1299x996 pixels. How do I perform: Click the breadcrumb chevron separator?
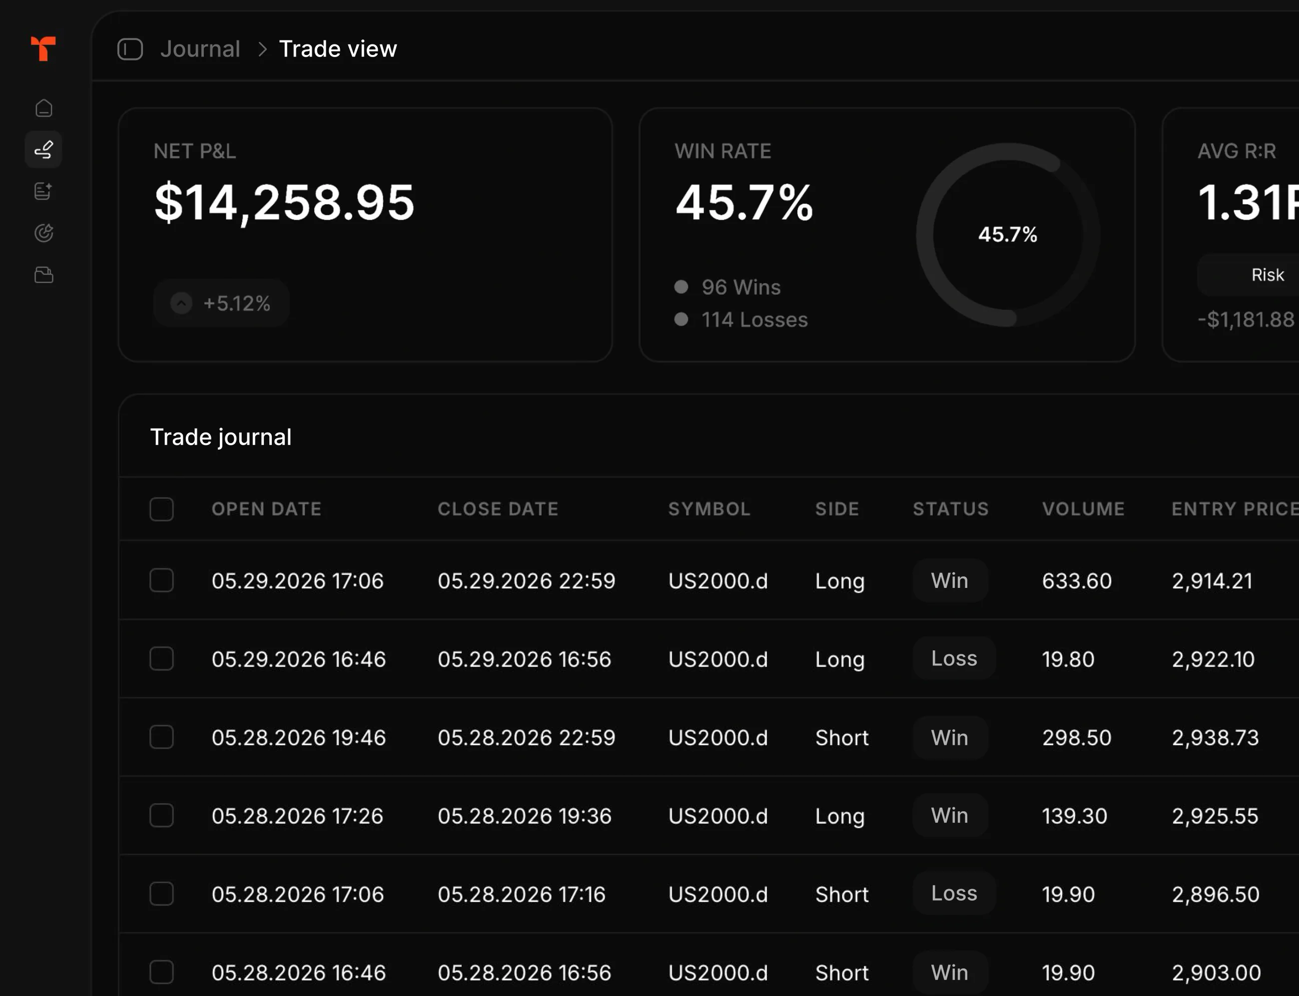[263, 49]
